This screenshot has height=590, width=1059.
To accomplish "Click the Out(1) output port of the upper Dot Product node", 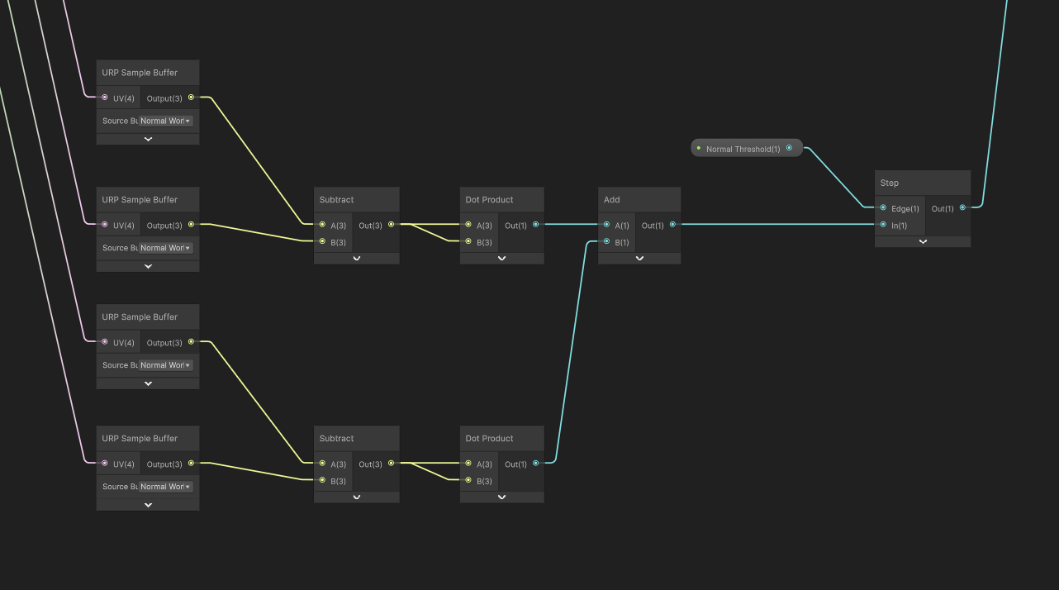I will coord(535,224).
